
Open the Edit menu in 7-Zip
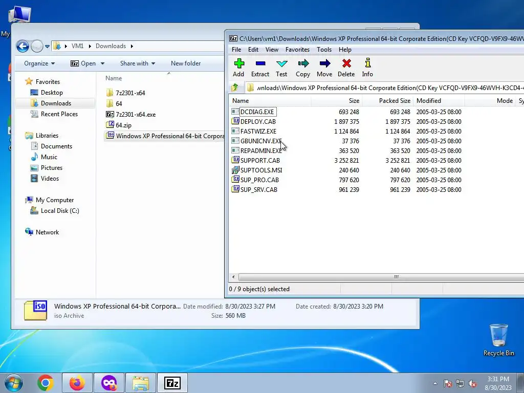(x=253, y=50)
